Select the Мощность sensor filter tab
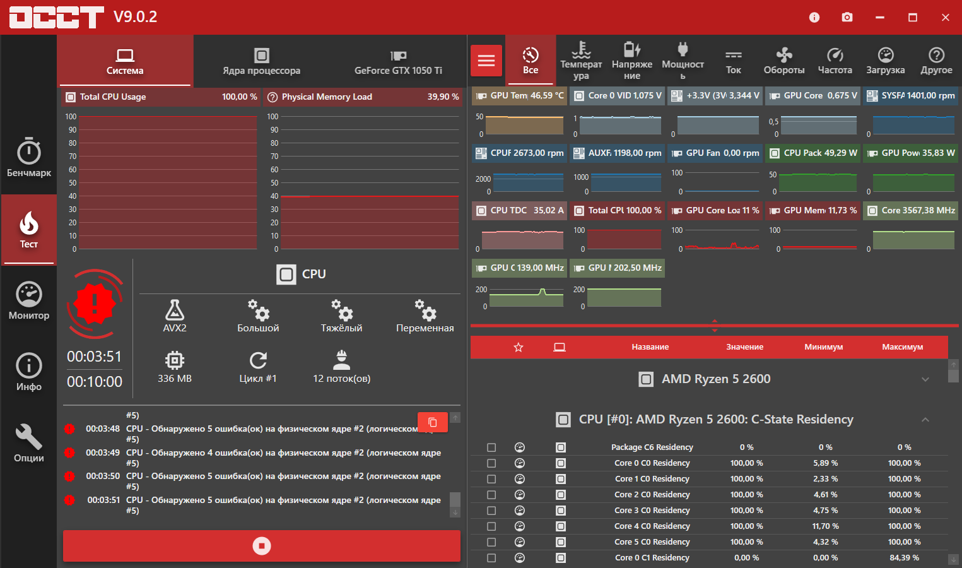The height and width of the screenshot is (568, 962). [683, 61]
